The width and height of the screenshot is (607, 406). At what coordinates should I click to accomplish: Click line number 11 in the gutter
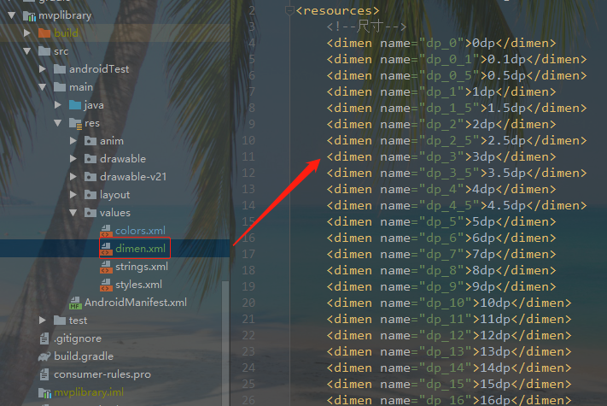coord(248,157)
